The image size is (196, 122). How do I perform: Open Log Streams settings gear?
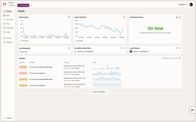(x=180, y=48)
